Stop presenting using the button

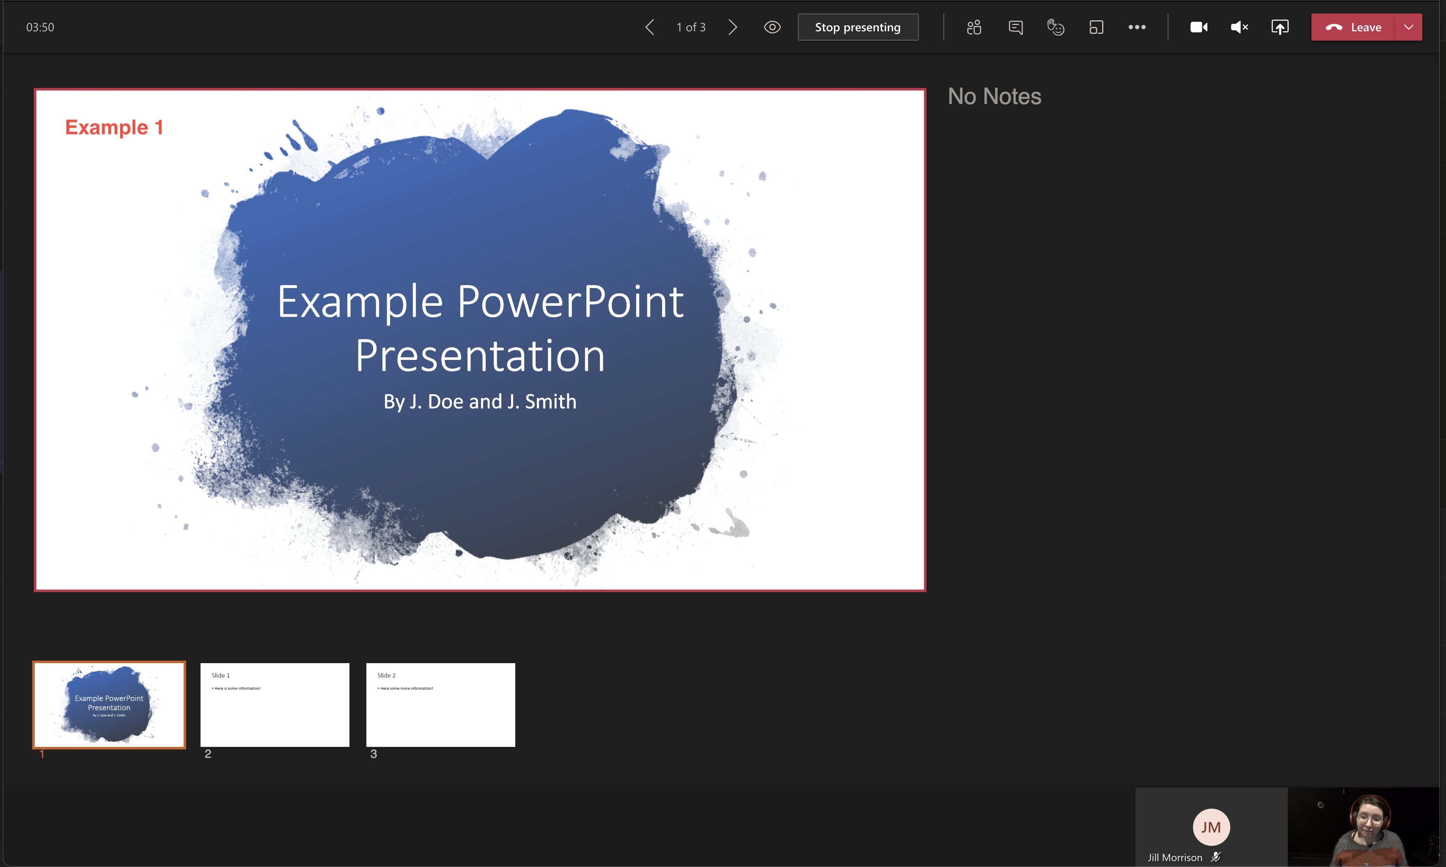[x=858, y=27]
